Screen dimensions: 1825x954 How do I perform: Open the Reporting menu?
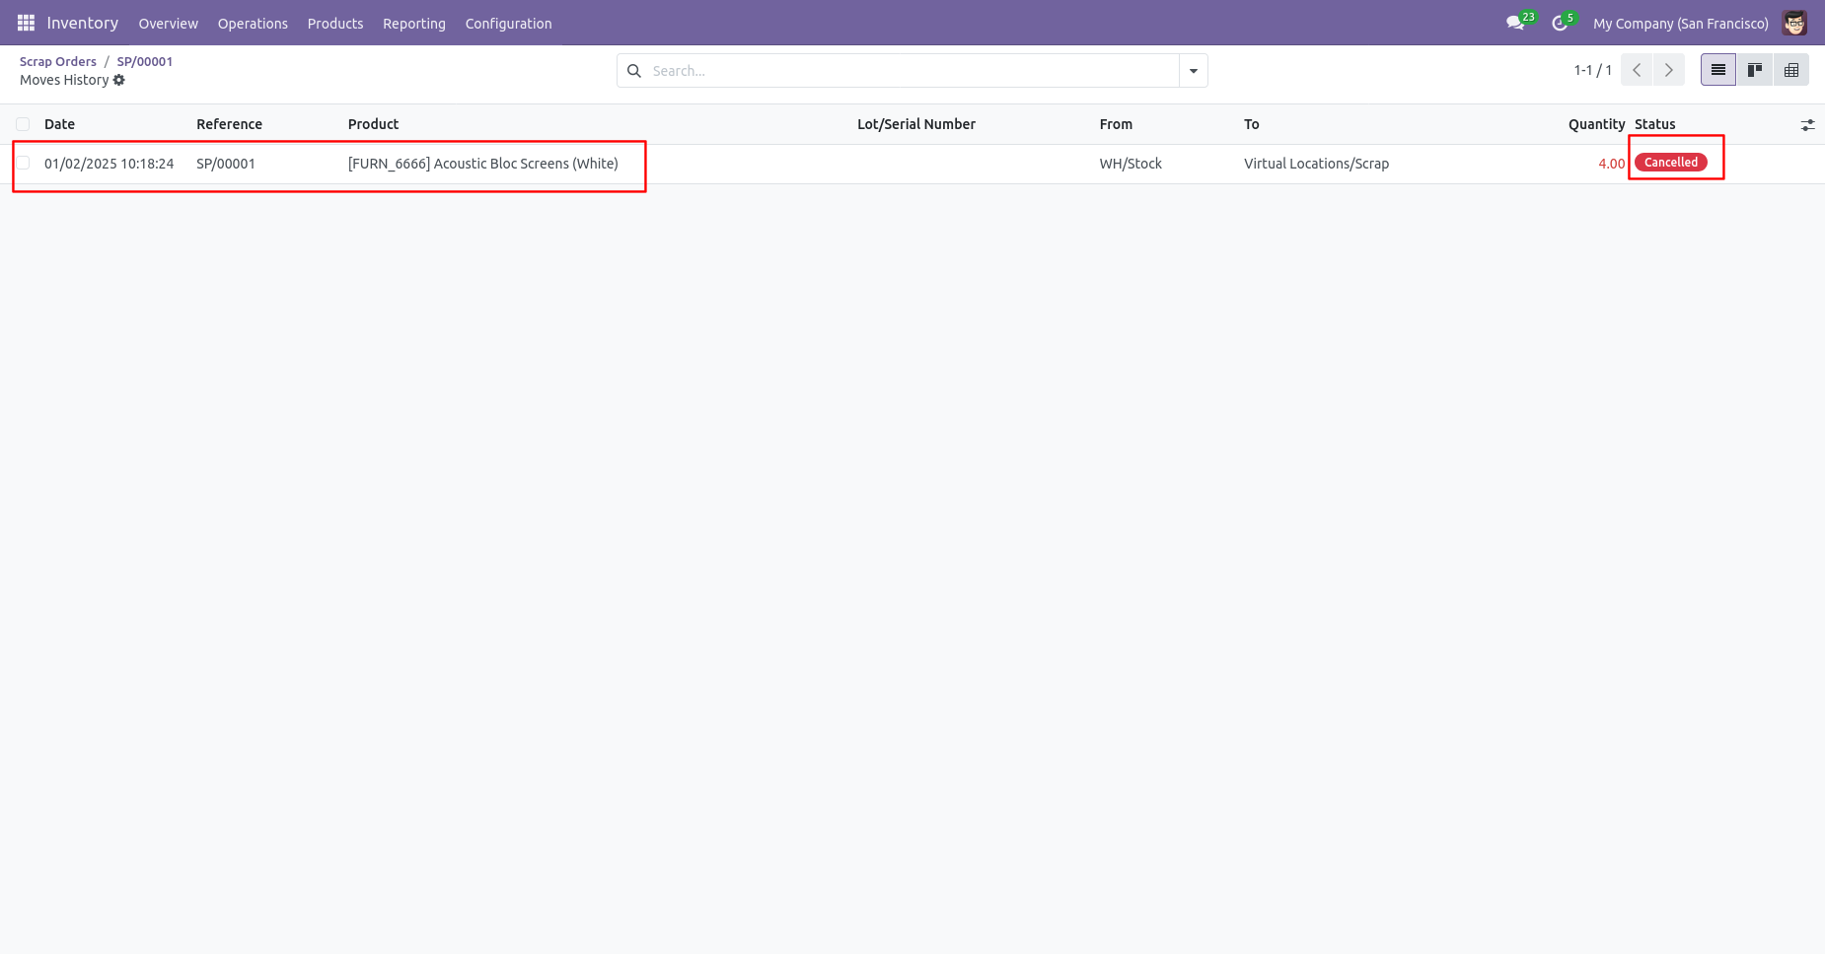414,24
